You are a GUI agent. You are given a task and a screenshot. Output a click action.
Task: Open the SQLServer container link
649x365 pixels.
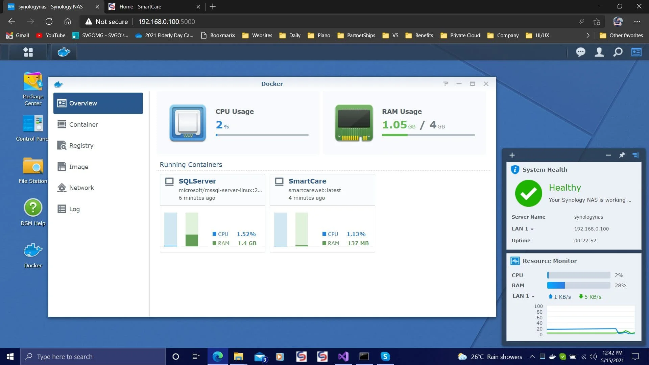pyautogui.click(x=197, y=181)
